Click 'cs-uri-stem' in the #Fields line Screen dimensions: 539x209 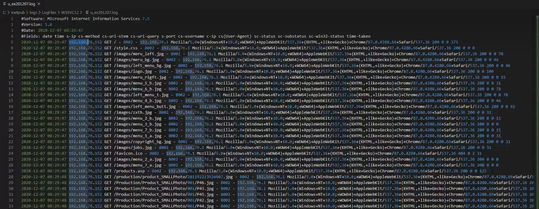point(115,36)
